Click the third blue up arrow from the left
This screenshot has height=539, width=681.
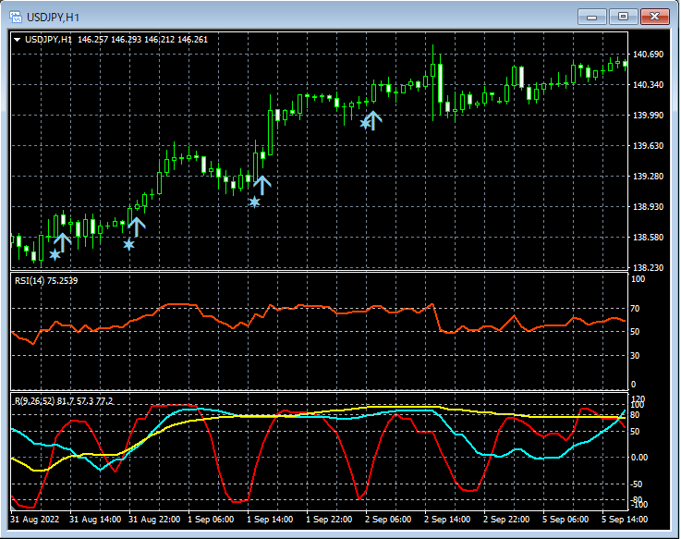click(262, 184)
